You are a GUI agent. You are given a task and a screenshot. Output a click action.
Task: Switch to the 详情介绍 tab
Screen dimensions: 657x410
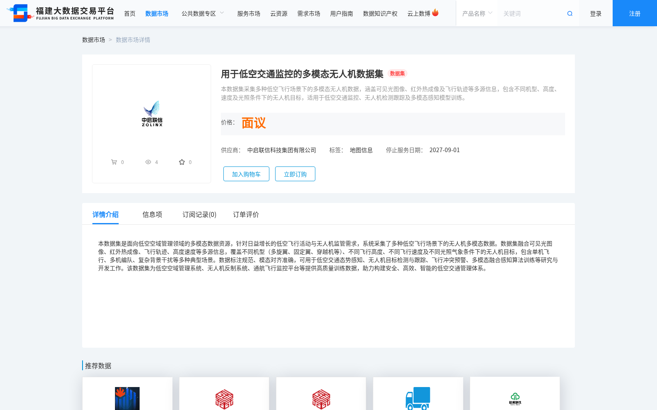coord(106,214)
